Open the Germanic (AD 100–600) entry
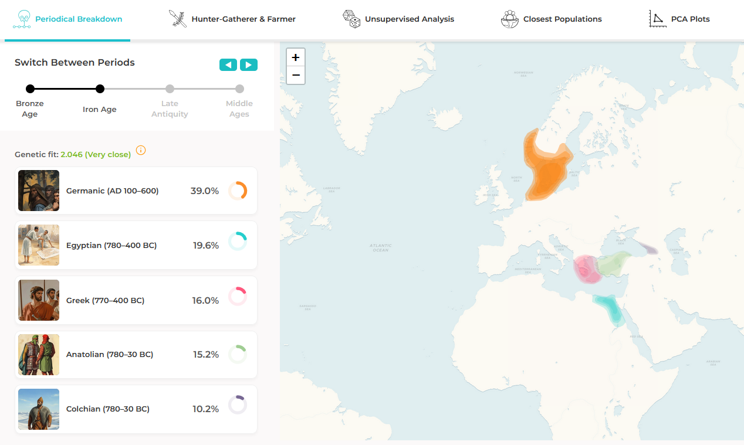744x445 pixels. [112, 191]
